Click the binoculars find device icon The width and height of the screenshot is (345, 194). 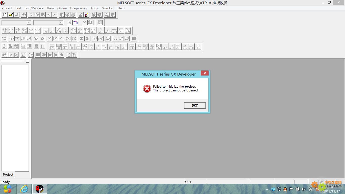pyautogui.click(x=4, y=55)
